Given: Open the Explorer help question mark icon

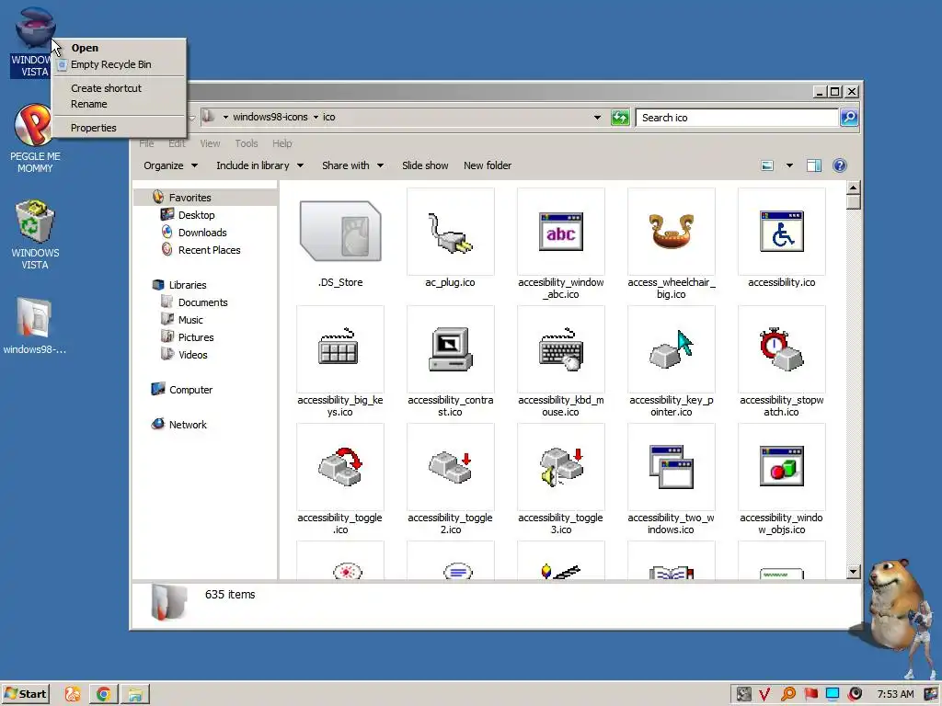Looking at the screenshot, I should [840, 165].
